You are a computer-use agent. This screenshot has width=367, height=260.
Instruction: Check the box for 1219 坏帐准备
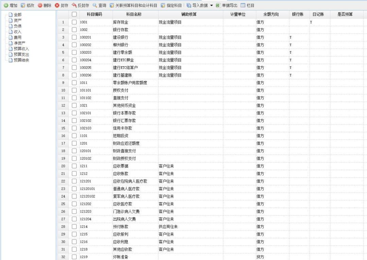coord(74,257)
